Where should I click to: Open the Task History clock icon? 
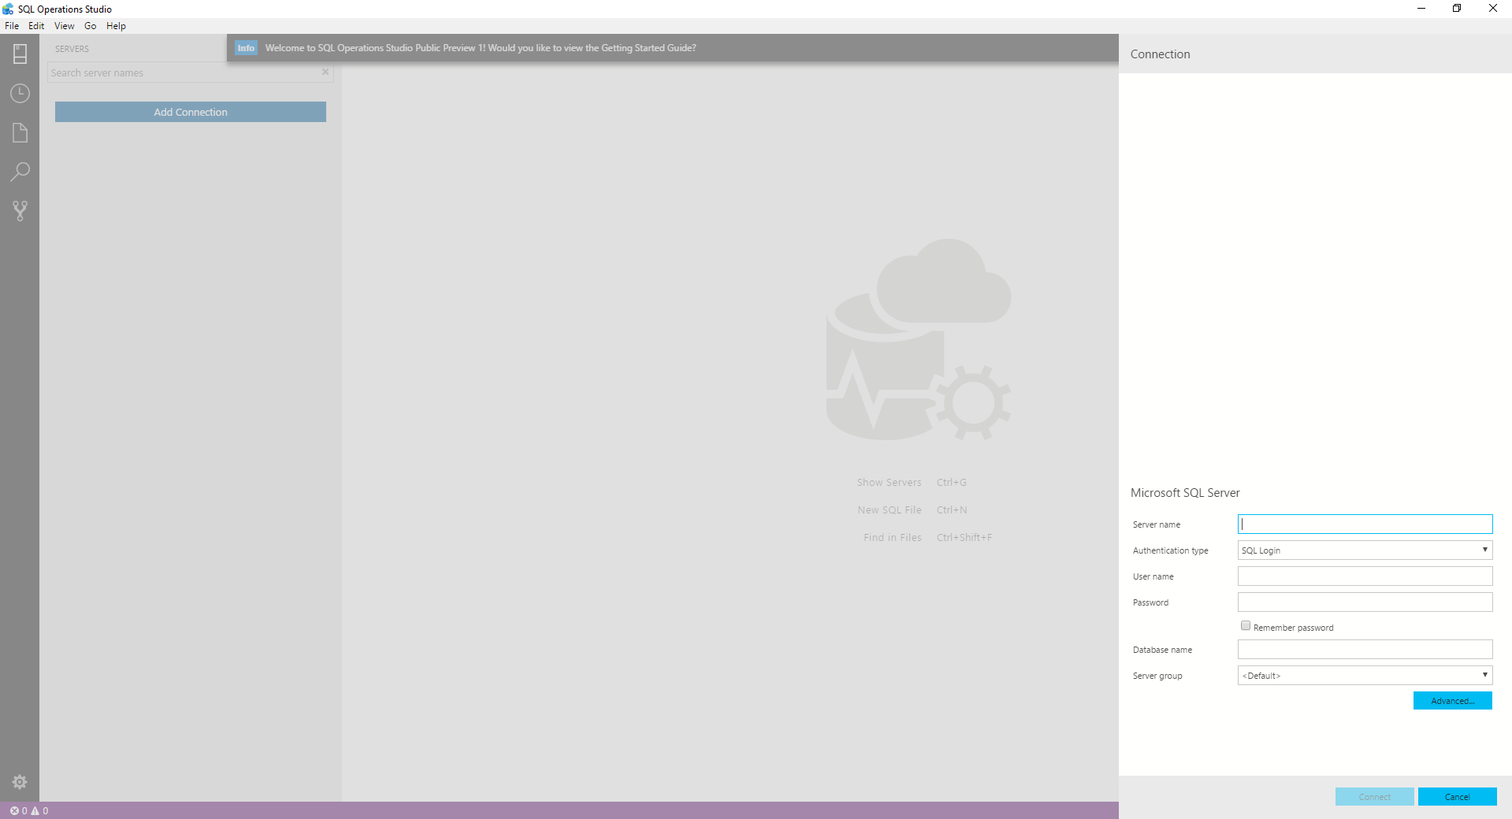[20, 93]
